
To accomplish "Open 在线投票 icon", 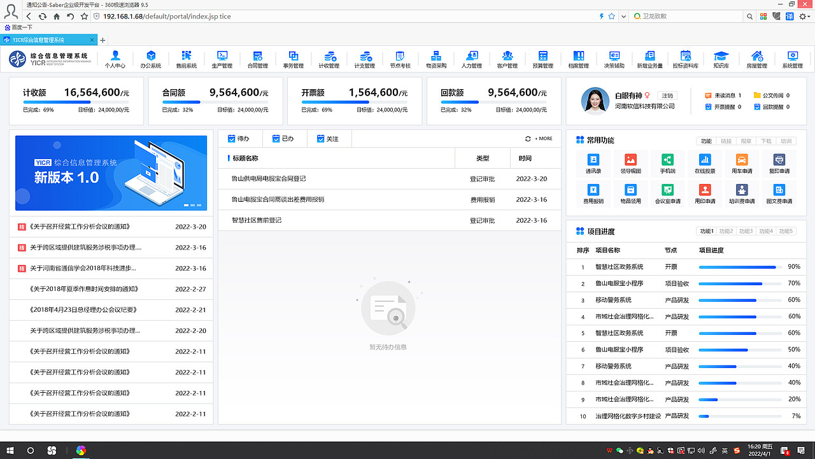I will (704, 164).
